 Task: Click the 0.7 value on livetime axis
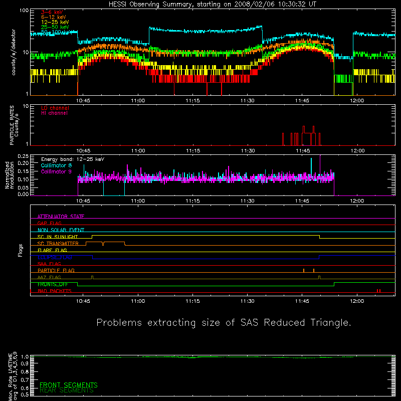coord(25,380)
